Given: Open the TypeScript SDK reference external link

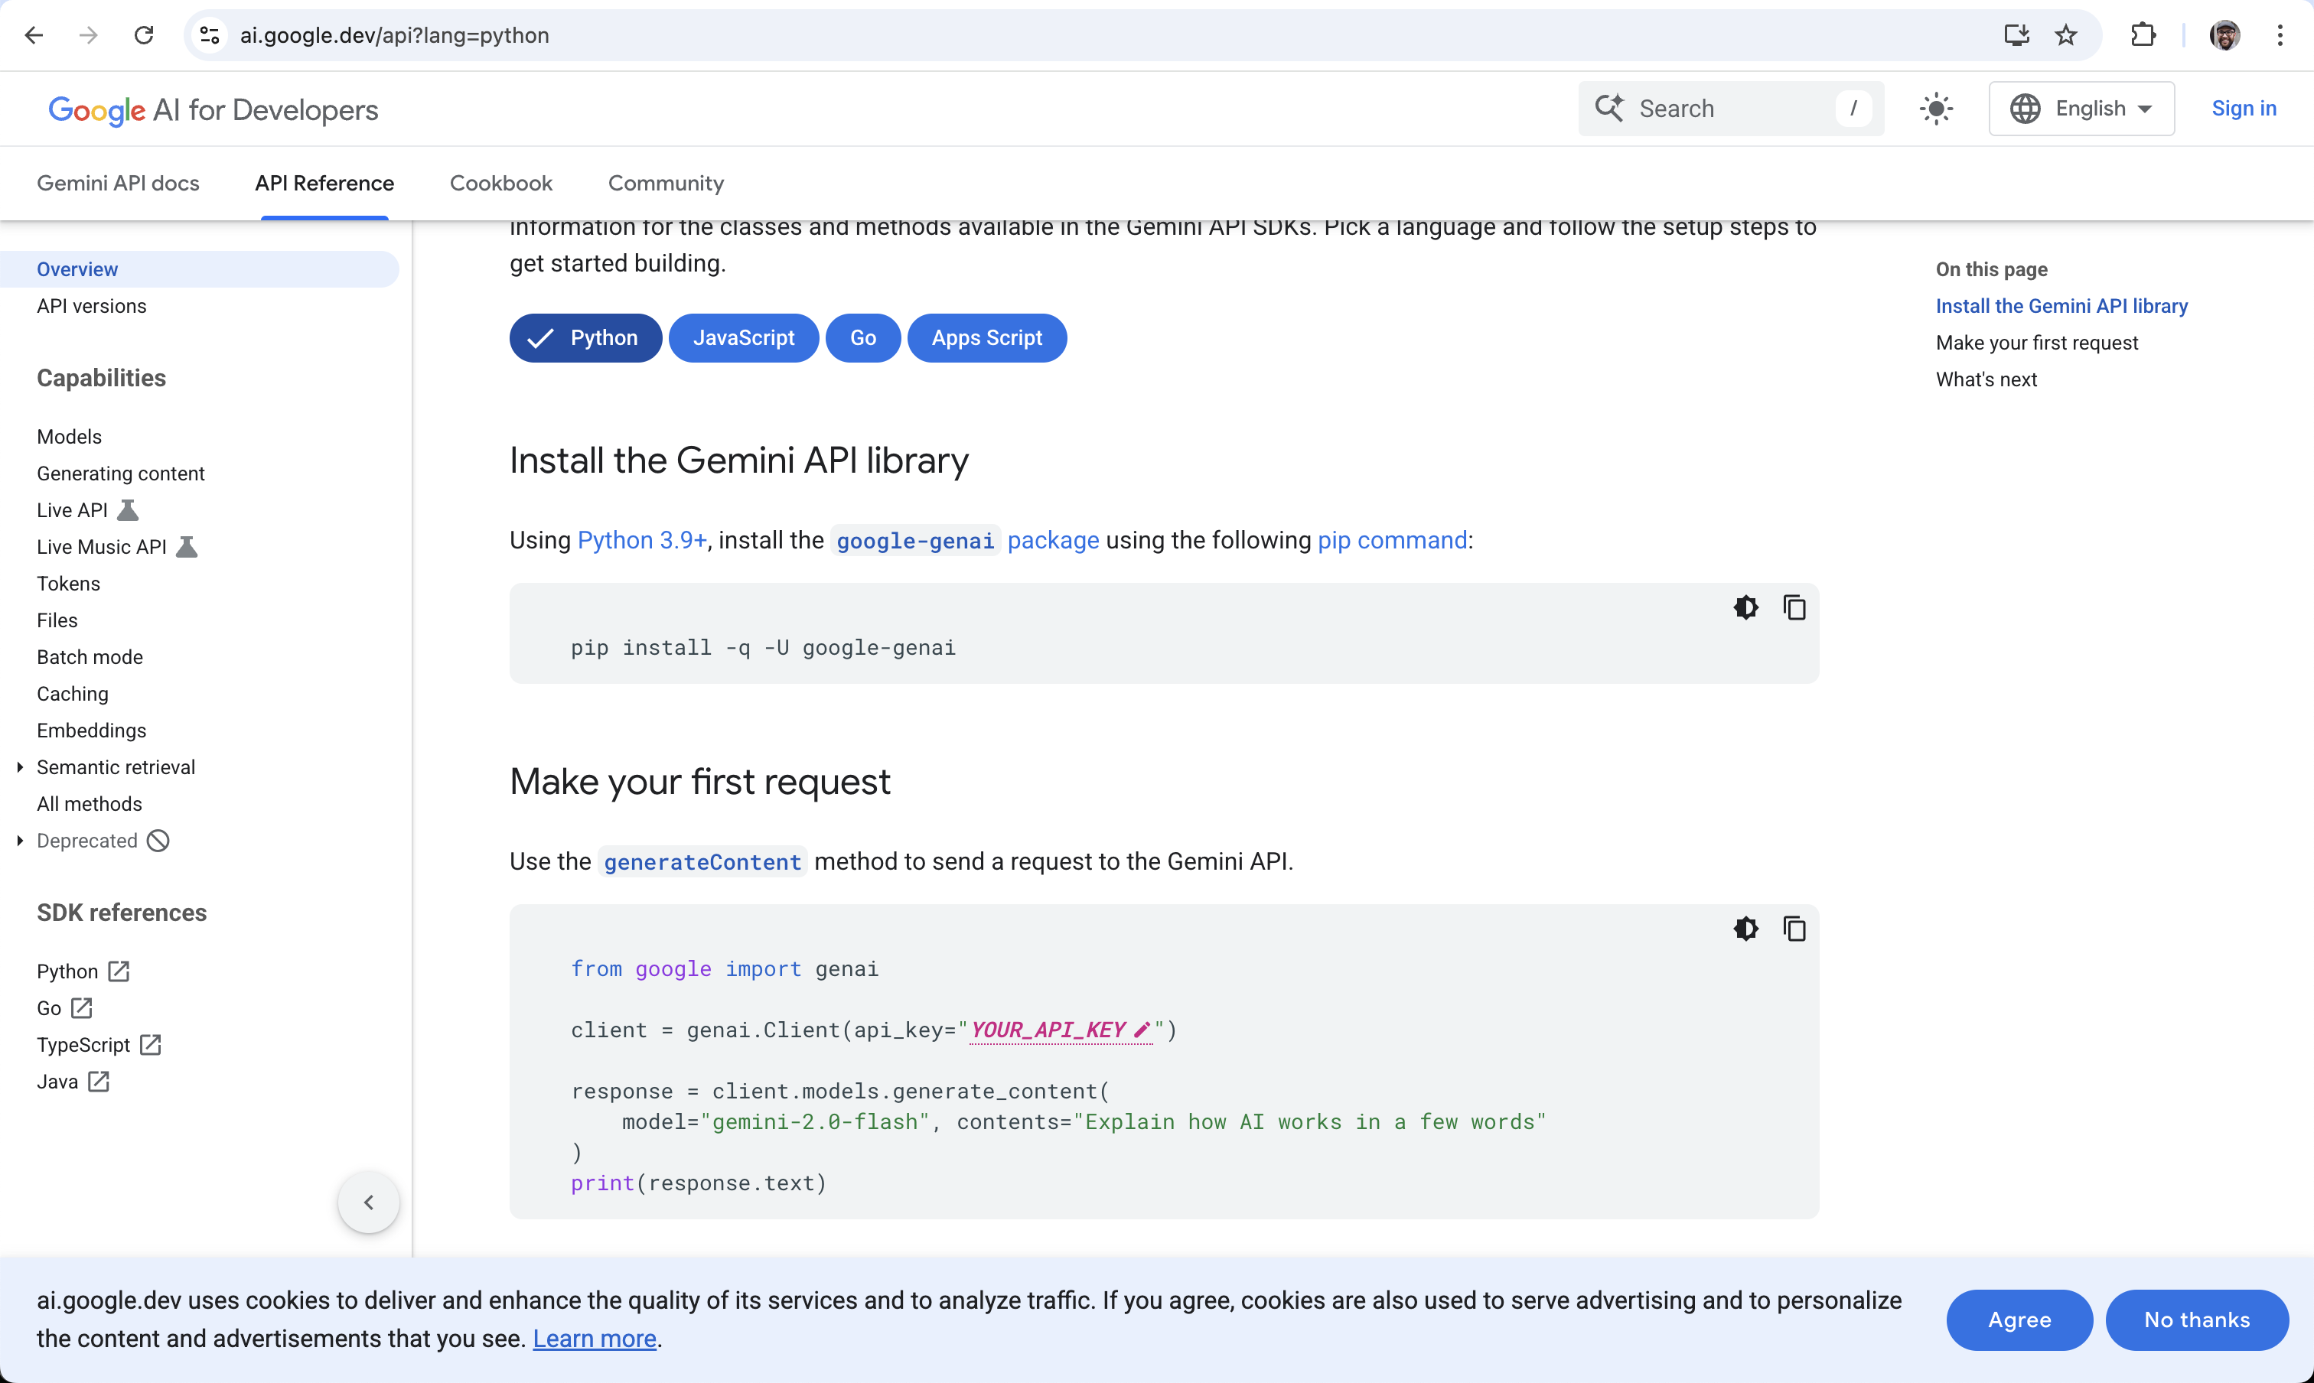Looking at the screenshot, I should tap(99, 1045).
